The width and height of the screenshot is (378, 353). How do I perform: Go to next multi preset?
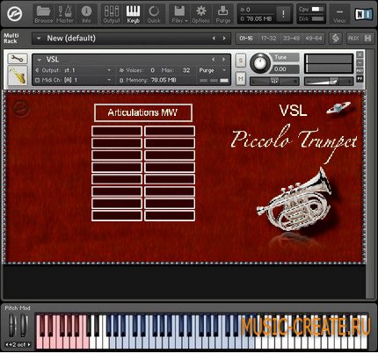coord(224,39)
